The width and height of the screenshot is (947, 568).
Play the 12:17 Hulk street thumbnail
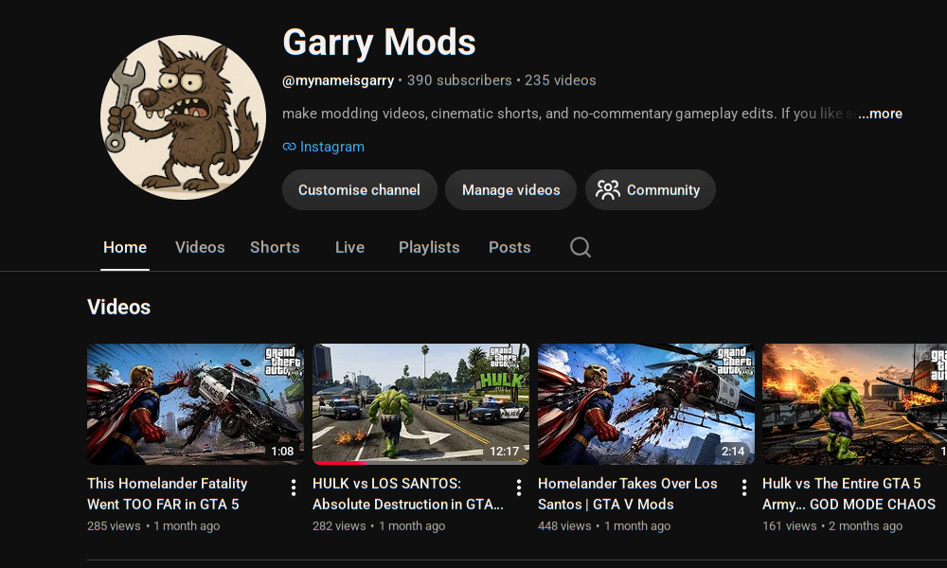pyautogui.click(x=420, y=404)
